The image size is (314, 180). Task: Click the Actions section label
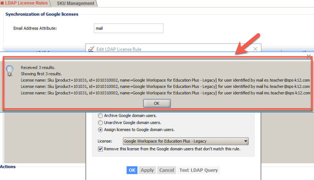[8, 167]
